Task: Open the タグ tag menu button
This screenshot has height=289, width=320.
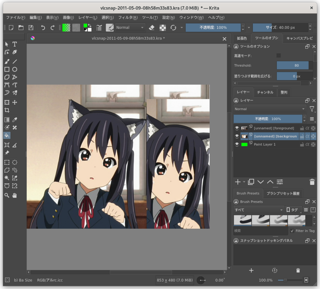Action: tap(293, 210)
